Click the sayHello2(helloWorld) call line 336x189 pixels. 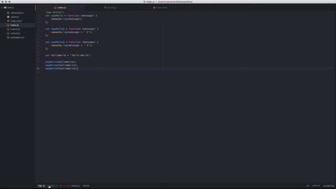[61, 65]
